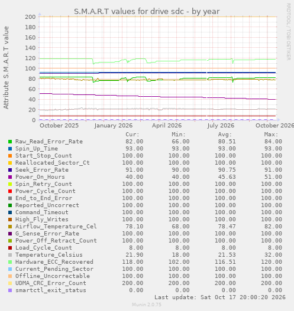
Task: Click Power_On_Hours average value 45.63
Action: (x=227, y=177)
